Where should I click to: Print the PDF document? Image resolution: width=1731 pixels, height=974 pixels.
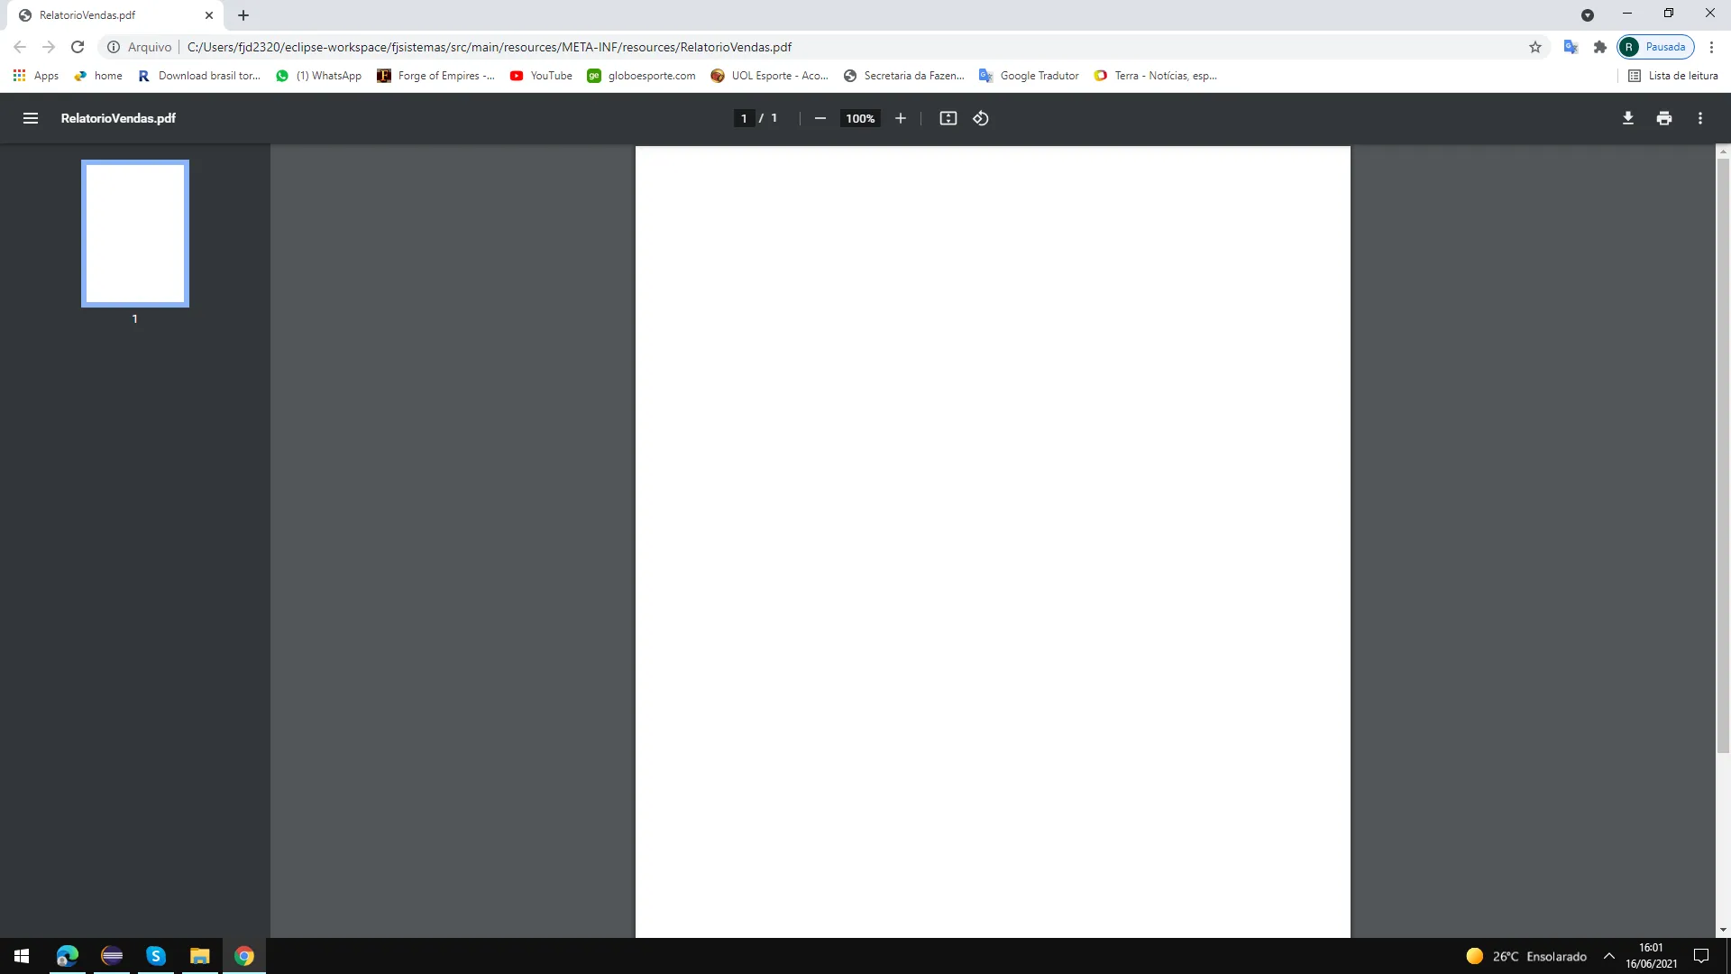click(1663, 118)
